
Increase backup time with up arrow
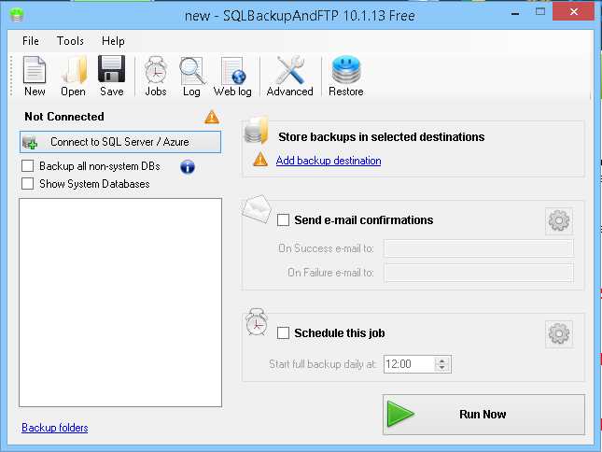[441, 360]
